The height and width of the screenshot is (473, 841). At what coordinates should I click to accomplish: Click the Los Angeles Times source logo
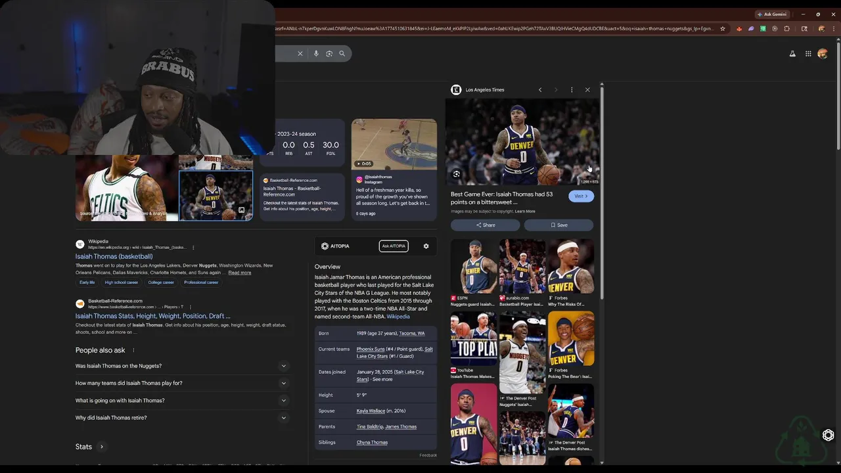click(x=456, y=90)
